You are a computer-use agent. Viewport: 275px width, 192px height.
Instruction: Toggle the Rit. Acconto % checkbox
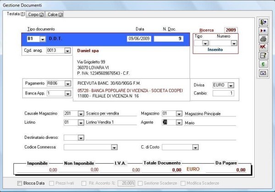pos(84,183)
